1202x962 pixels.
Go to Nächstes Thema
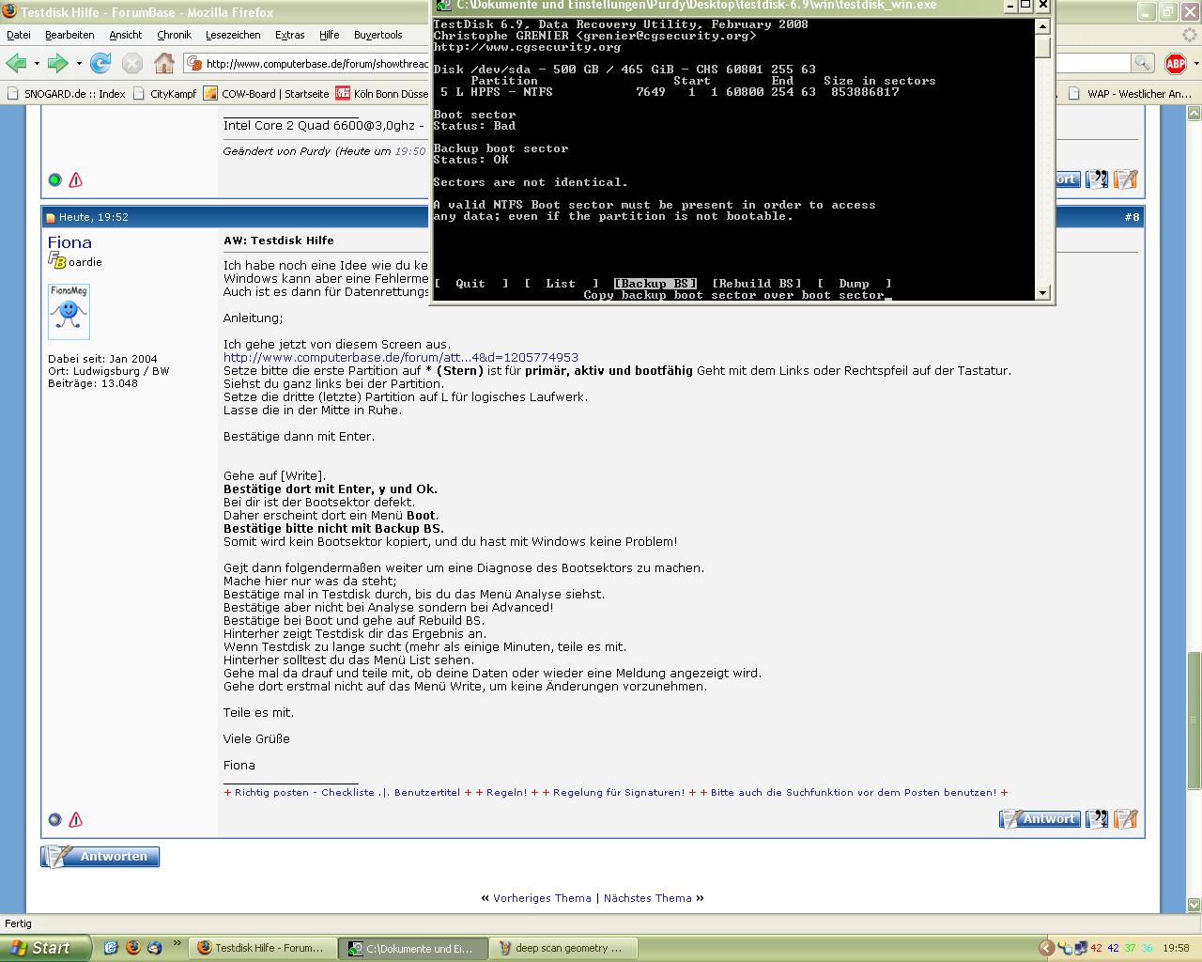click(x=648, y=898)
